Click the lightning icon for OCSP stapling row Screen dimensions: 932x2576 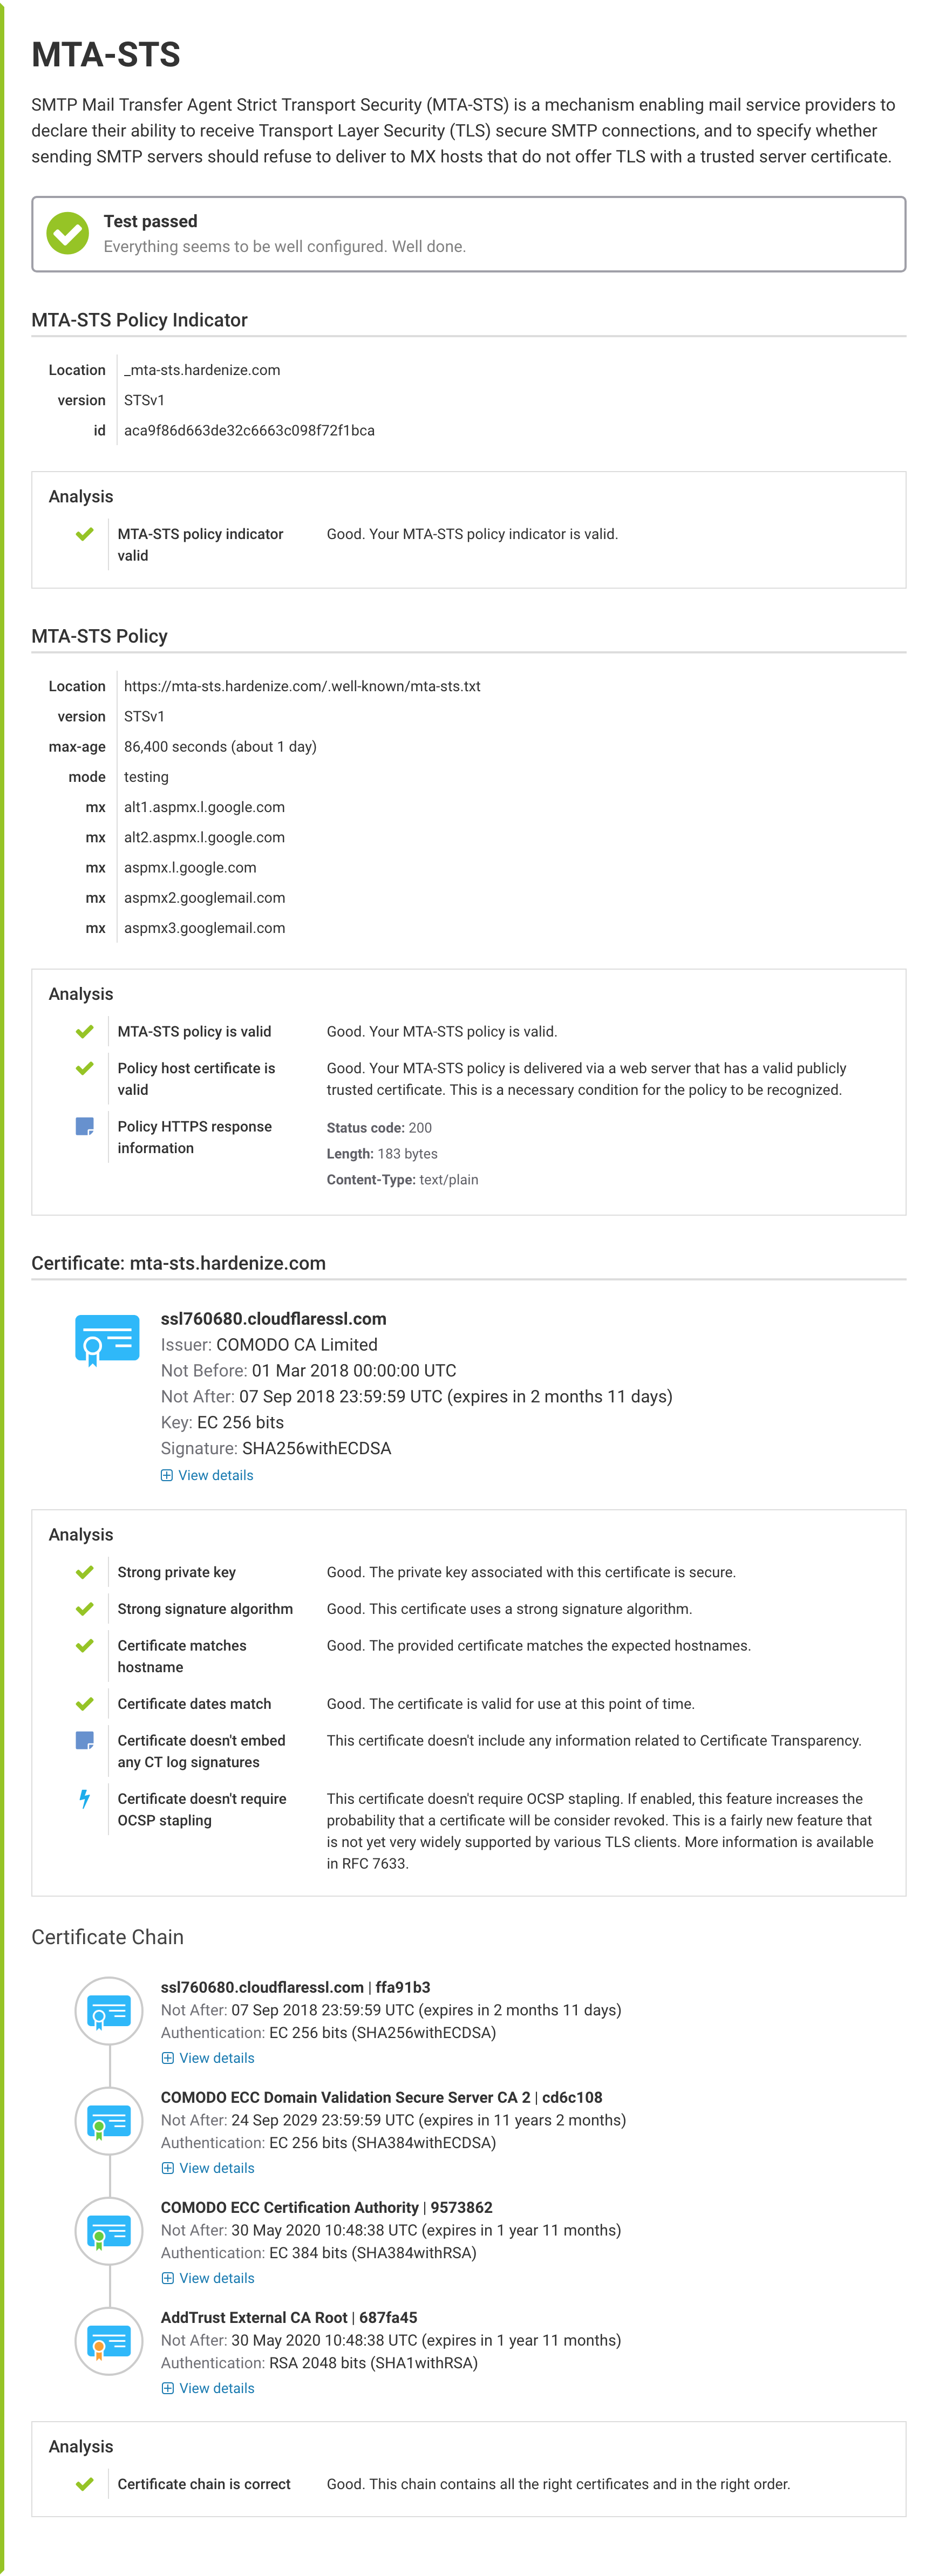[85, 1799]
